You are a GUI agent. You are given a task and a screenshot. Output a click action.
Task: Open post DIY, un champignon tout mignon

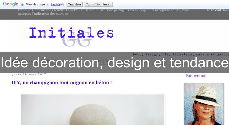point(62,83)
